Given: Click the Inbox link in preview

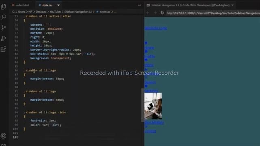Looking at the screenshot, I should tap(149, 65).
